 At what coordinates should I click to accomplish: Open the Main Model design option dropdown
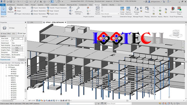[110, 14]
